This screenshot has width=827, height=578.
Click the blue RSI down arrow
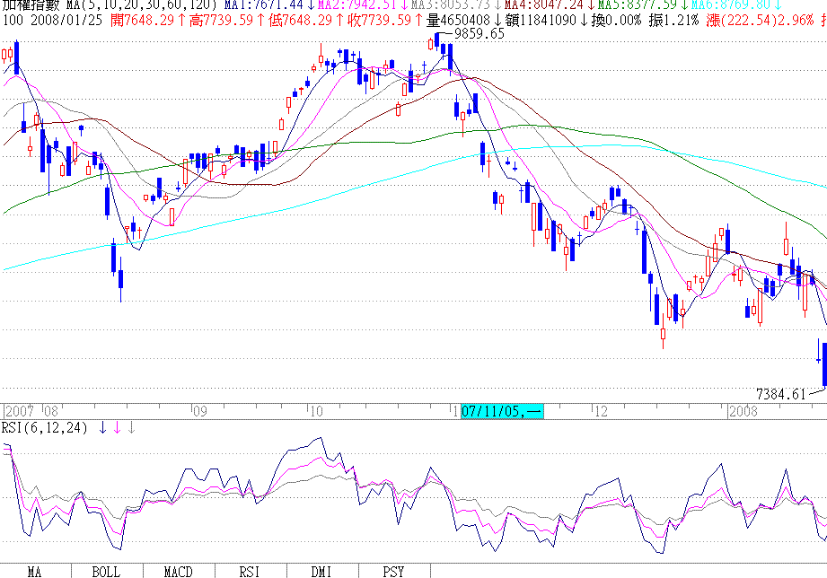pyautogui.click(x=103, y=428)
